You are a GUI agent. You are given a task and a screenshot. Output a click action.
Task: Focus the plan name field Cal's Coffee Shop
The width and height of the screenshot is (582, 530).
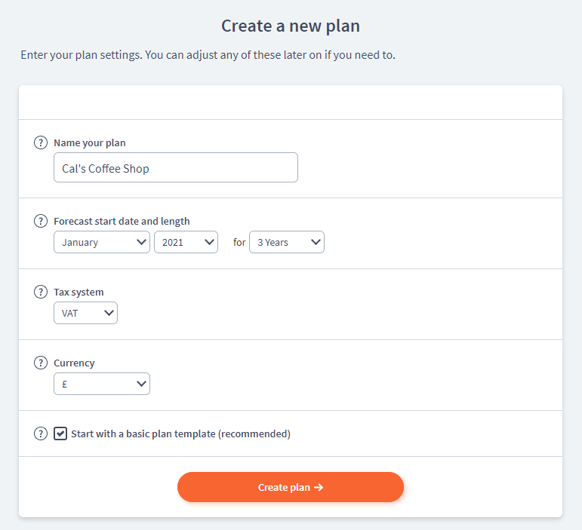click(176, 167)
